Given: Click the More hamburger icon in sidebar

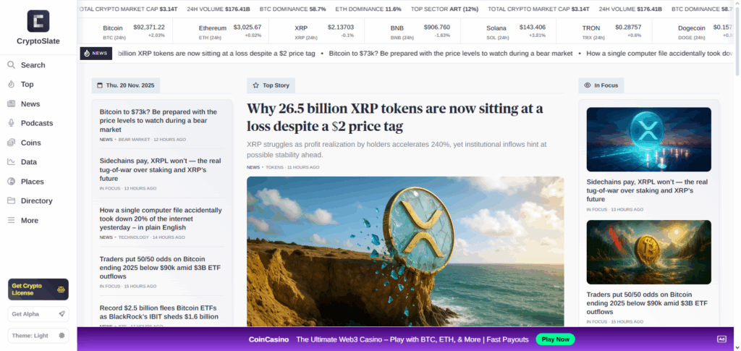Looking at the screenshot, I should coord(12,220).
